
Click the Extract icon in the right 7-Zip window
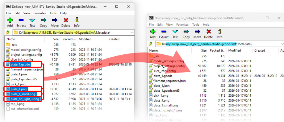coord(164,32)
